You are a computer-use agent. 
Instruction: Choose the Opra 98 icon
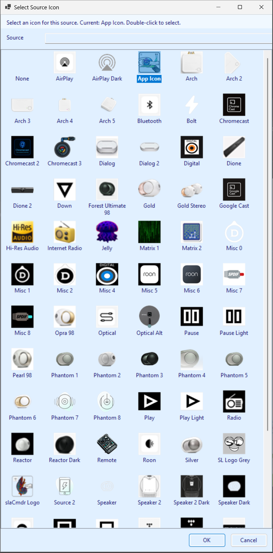pos(65,316)
